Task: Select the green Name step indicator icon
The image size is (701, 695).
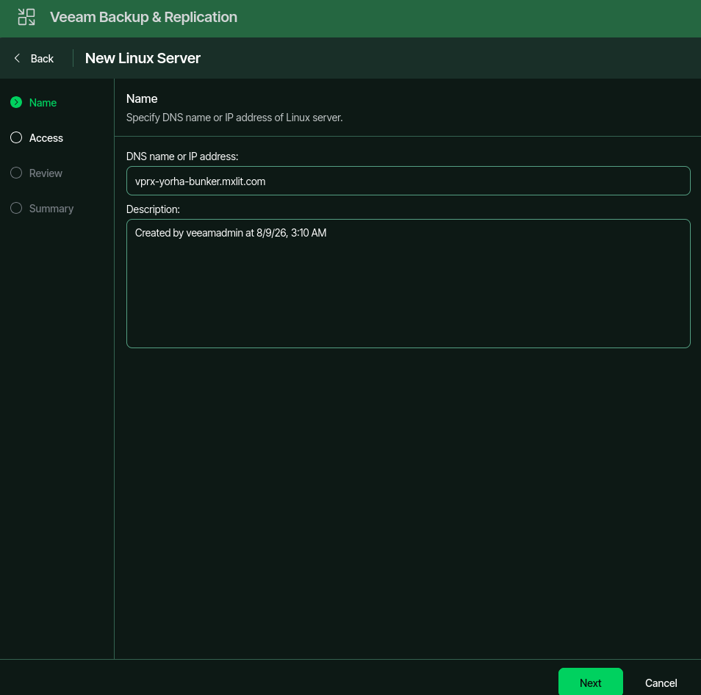Action: (x=16, y=102)
